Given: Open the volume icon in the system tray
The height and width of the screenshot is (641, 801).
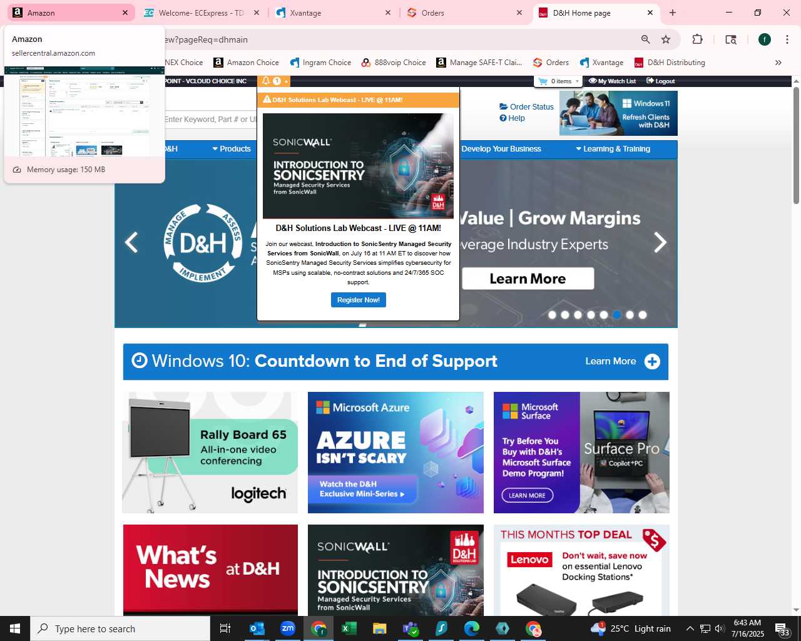Looking at the screenshot, I should (720, 628).
